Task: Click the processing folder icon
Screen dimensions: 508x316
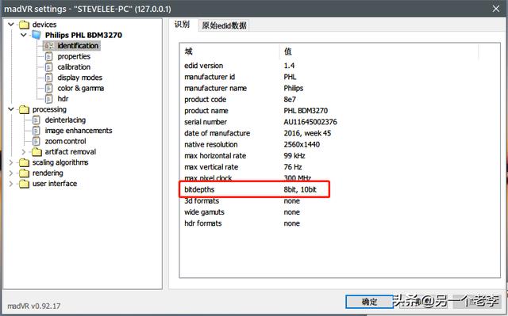Action: 24,110
